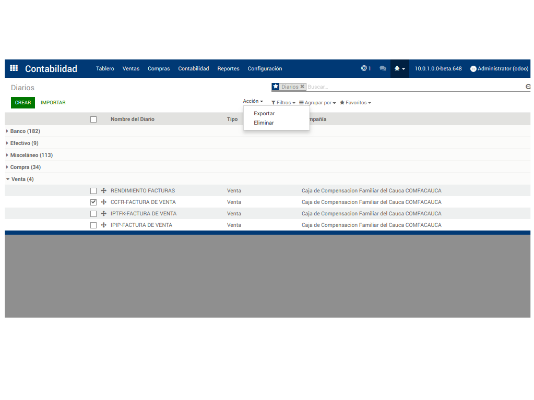
Task: Open the apps grid menu icon
Action: tap(14, 68)
